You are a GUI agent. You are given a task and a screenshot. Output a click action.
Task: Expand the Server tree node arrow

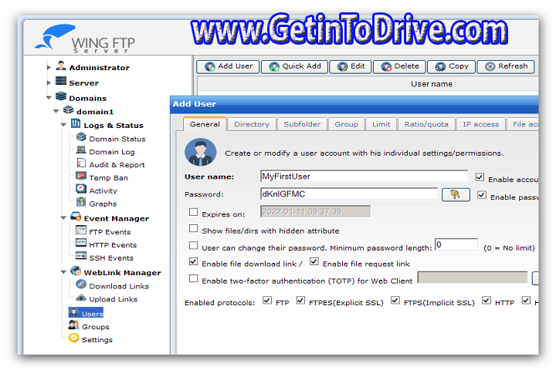coord(49,82)
